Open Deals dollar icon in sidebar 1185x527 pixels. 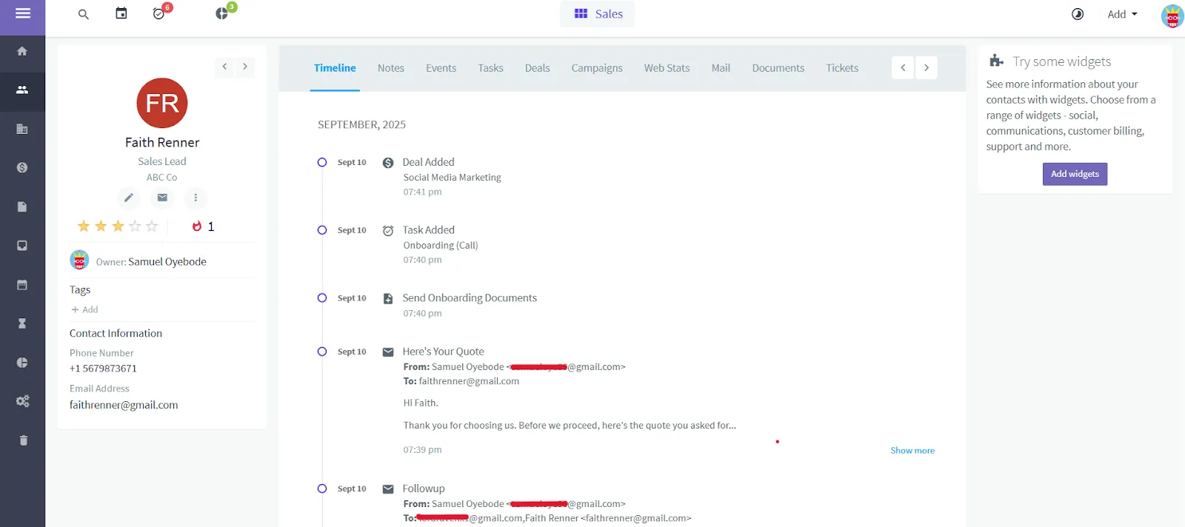pos(22,168)
